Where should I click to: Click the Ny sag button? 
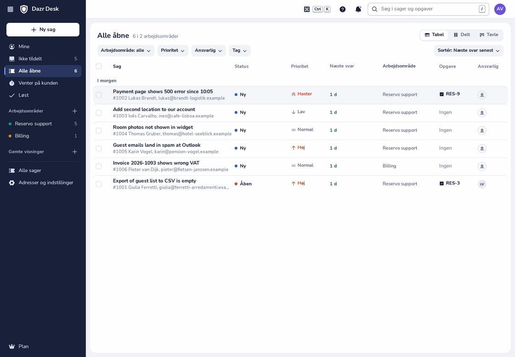tap(43, 29)
